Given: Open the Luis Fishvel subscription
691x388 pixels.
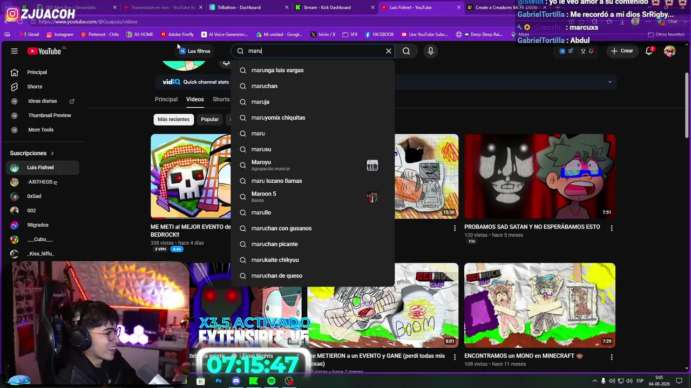Looking at the screenshot, I should [x=43, y=168].
